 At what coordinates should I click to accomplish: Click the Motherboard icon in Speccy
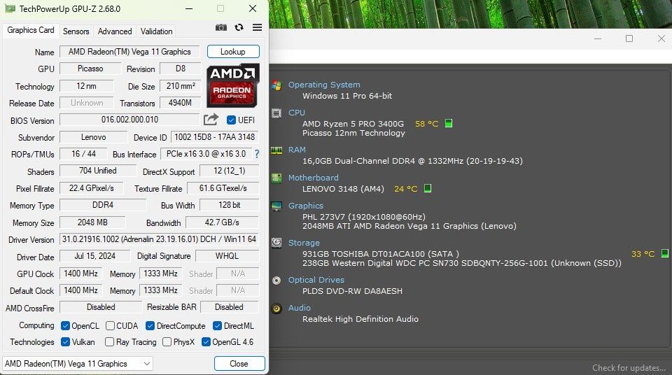[276, 178]
